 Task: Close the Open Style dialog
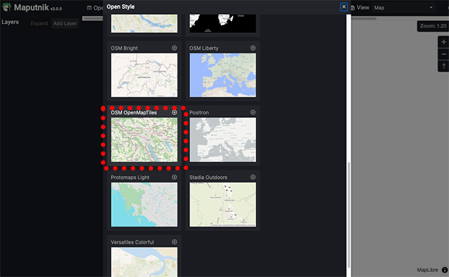(x=344, y=7)
